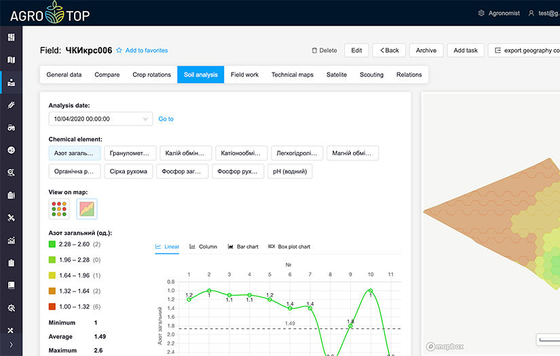Switch to Column chart tab

click(x=203, y=247)
